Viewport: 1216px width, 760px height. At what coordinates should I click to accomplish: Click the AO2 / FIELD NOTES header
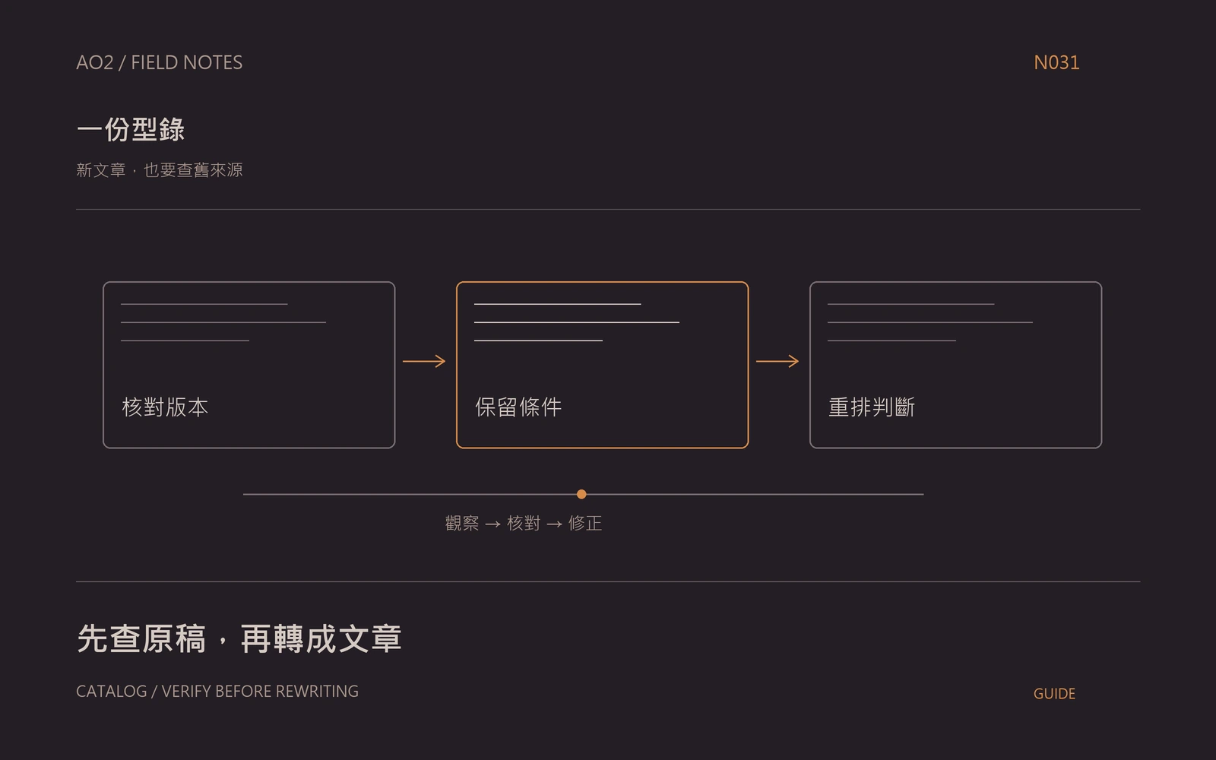tap(160, 62)
